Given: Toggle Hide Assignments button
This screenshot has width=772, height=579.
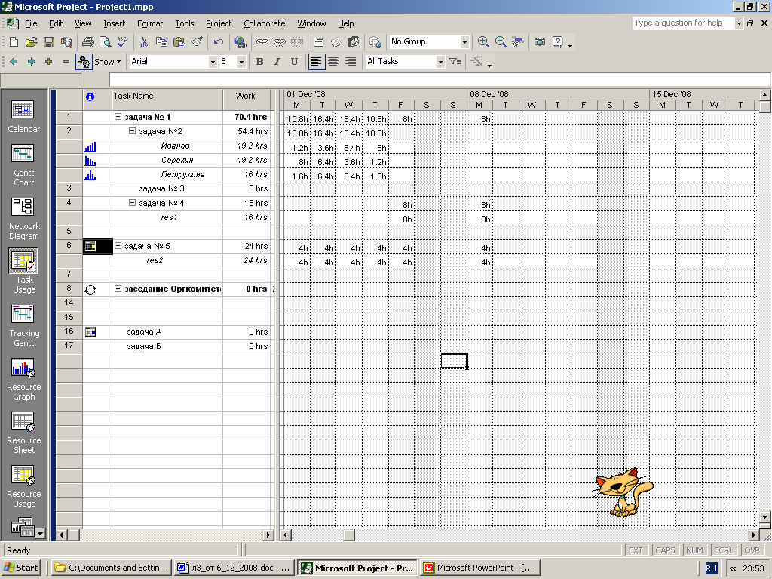Looking at the screenshot, I should 83,62.
